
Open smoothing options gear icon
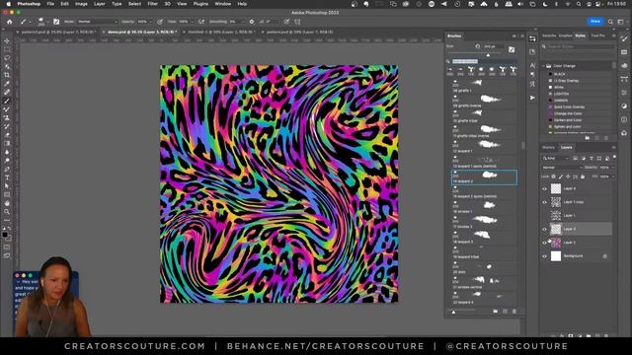[252, 22]
